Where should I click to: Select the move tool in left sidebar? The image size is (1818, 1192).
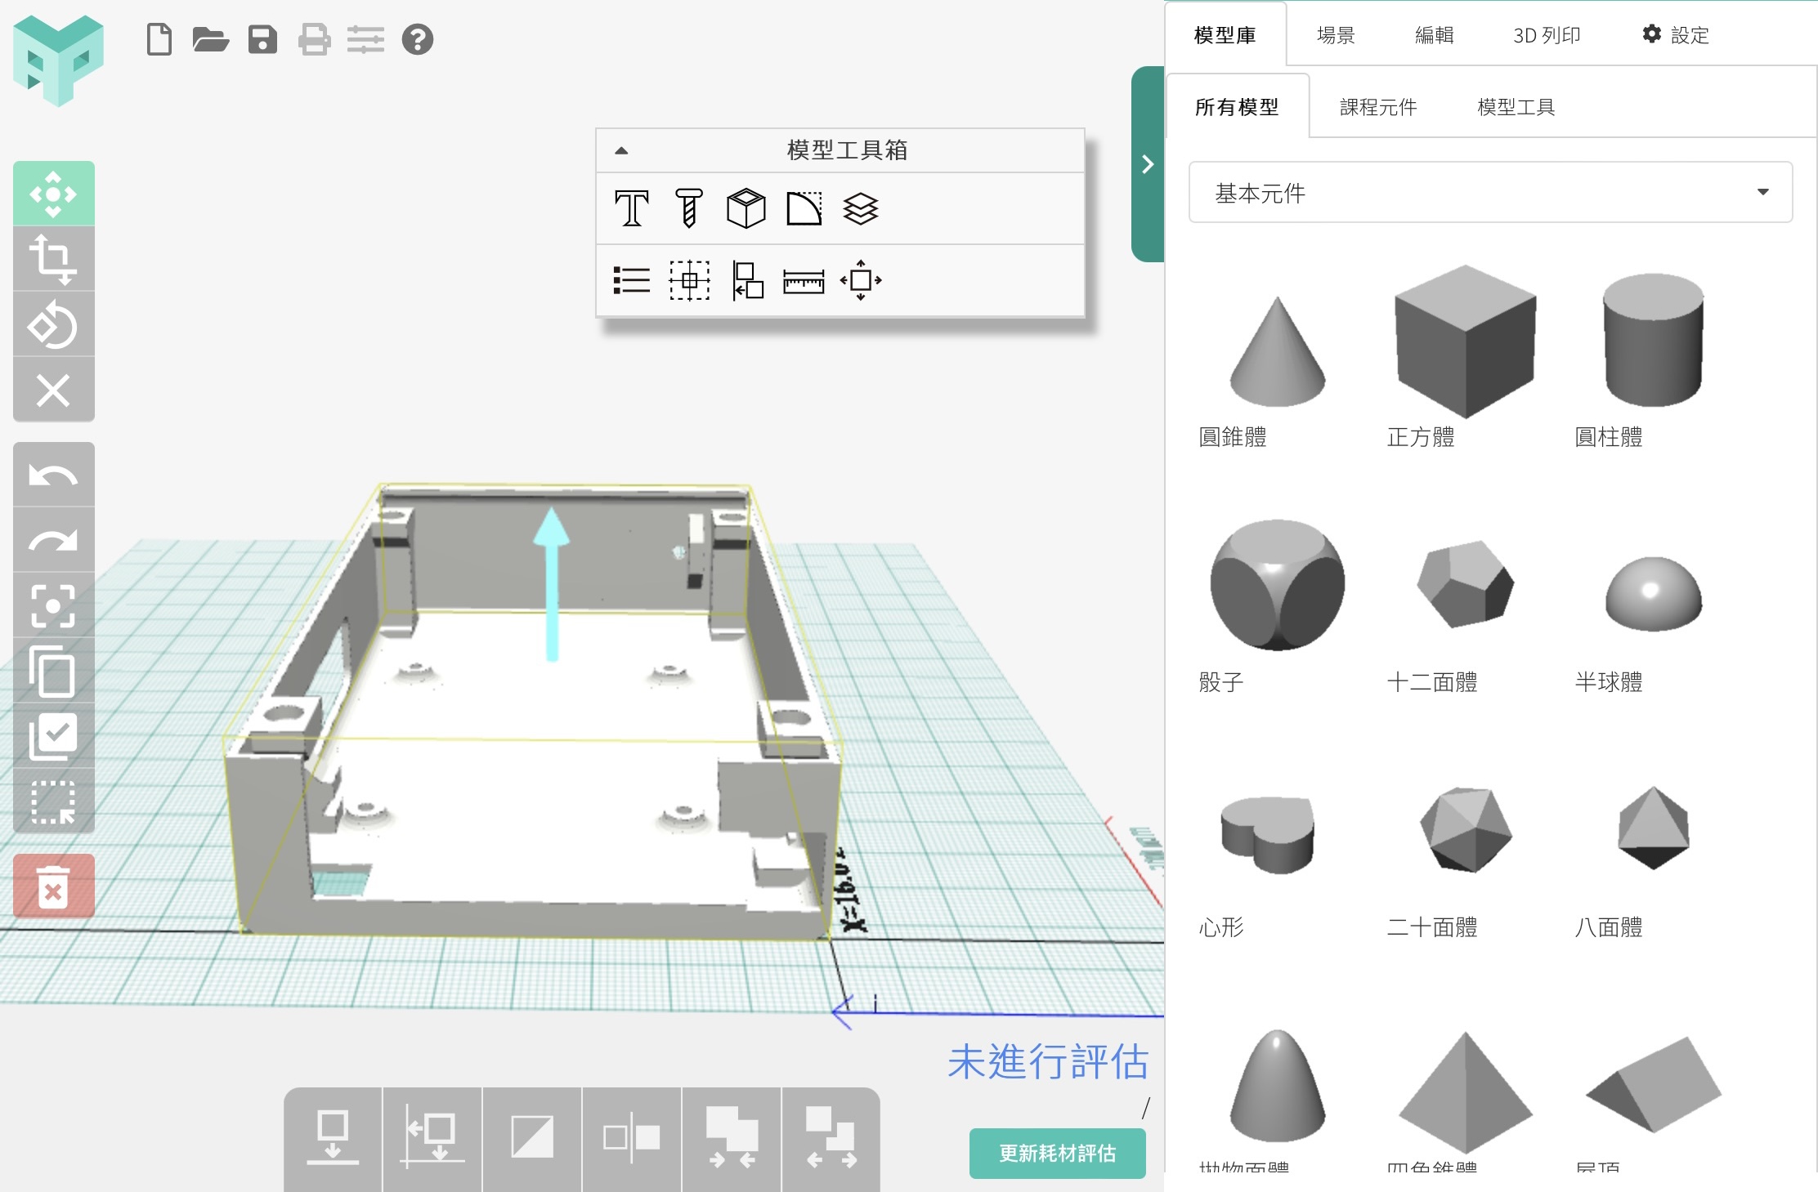click(53, 194)
